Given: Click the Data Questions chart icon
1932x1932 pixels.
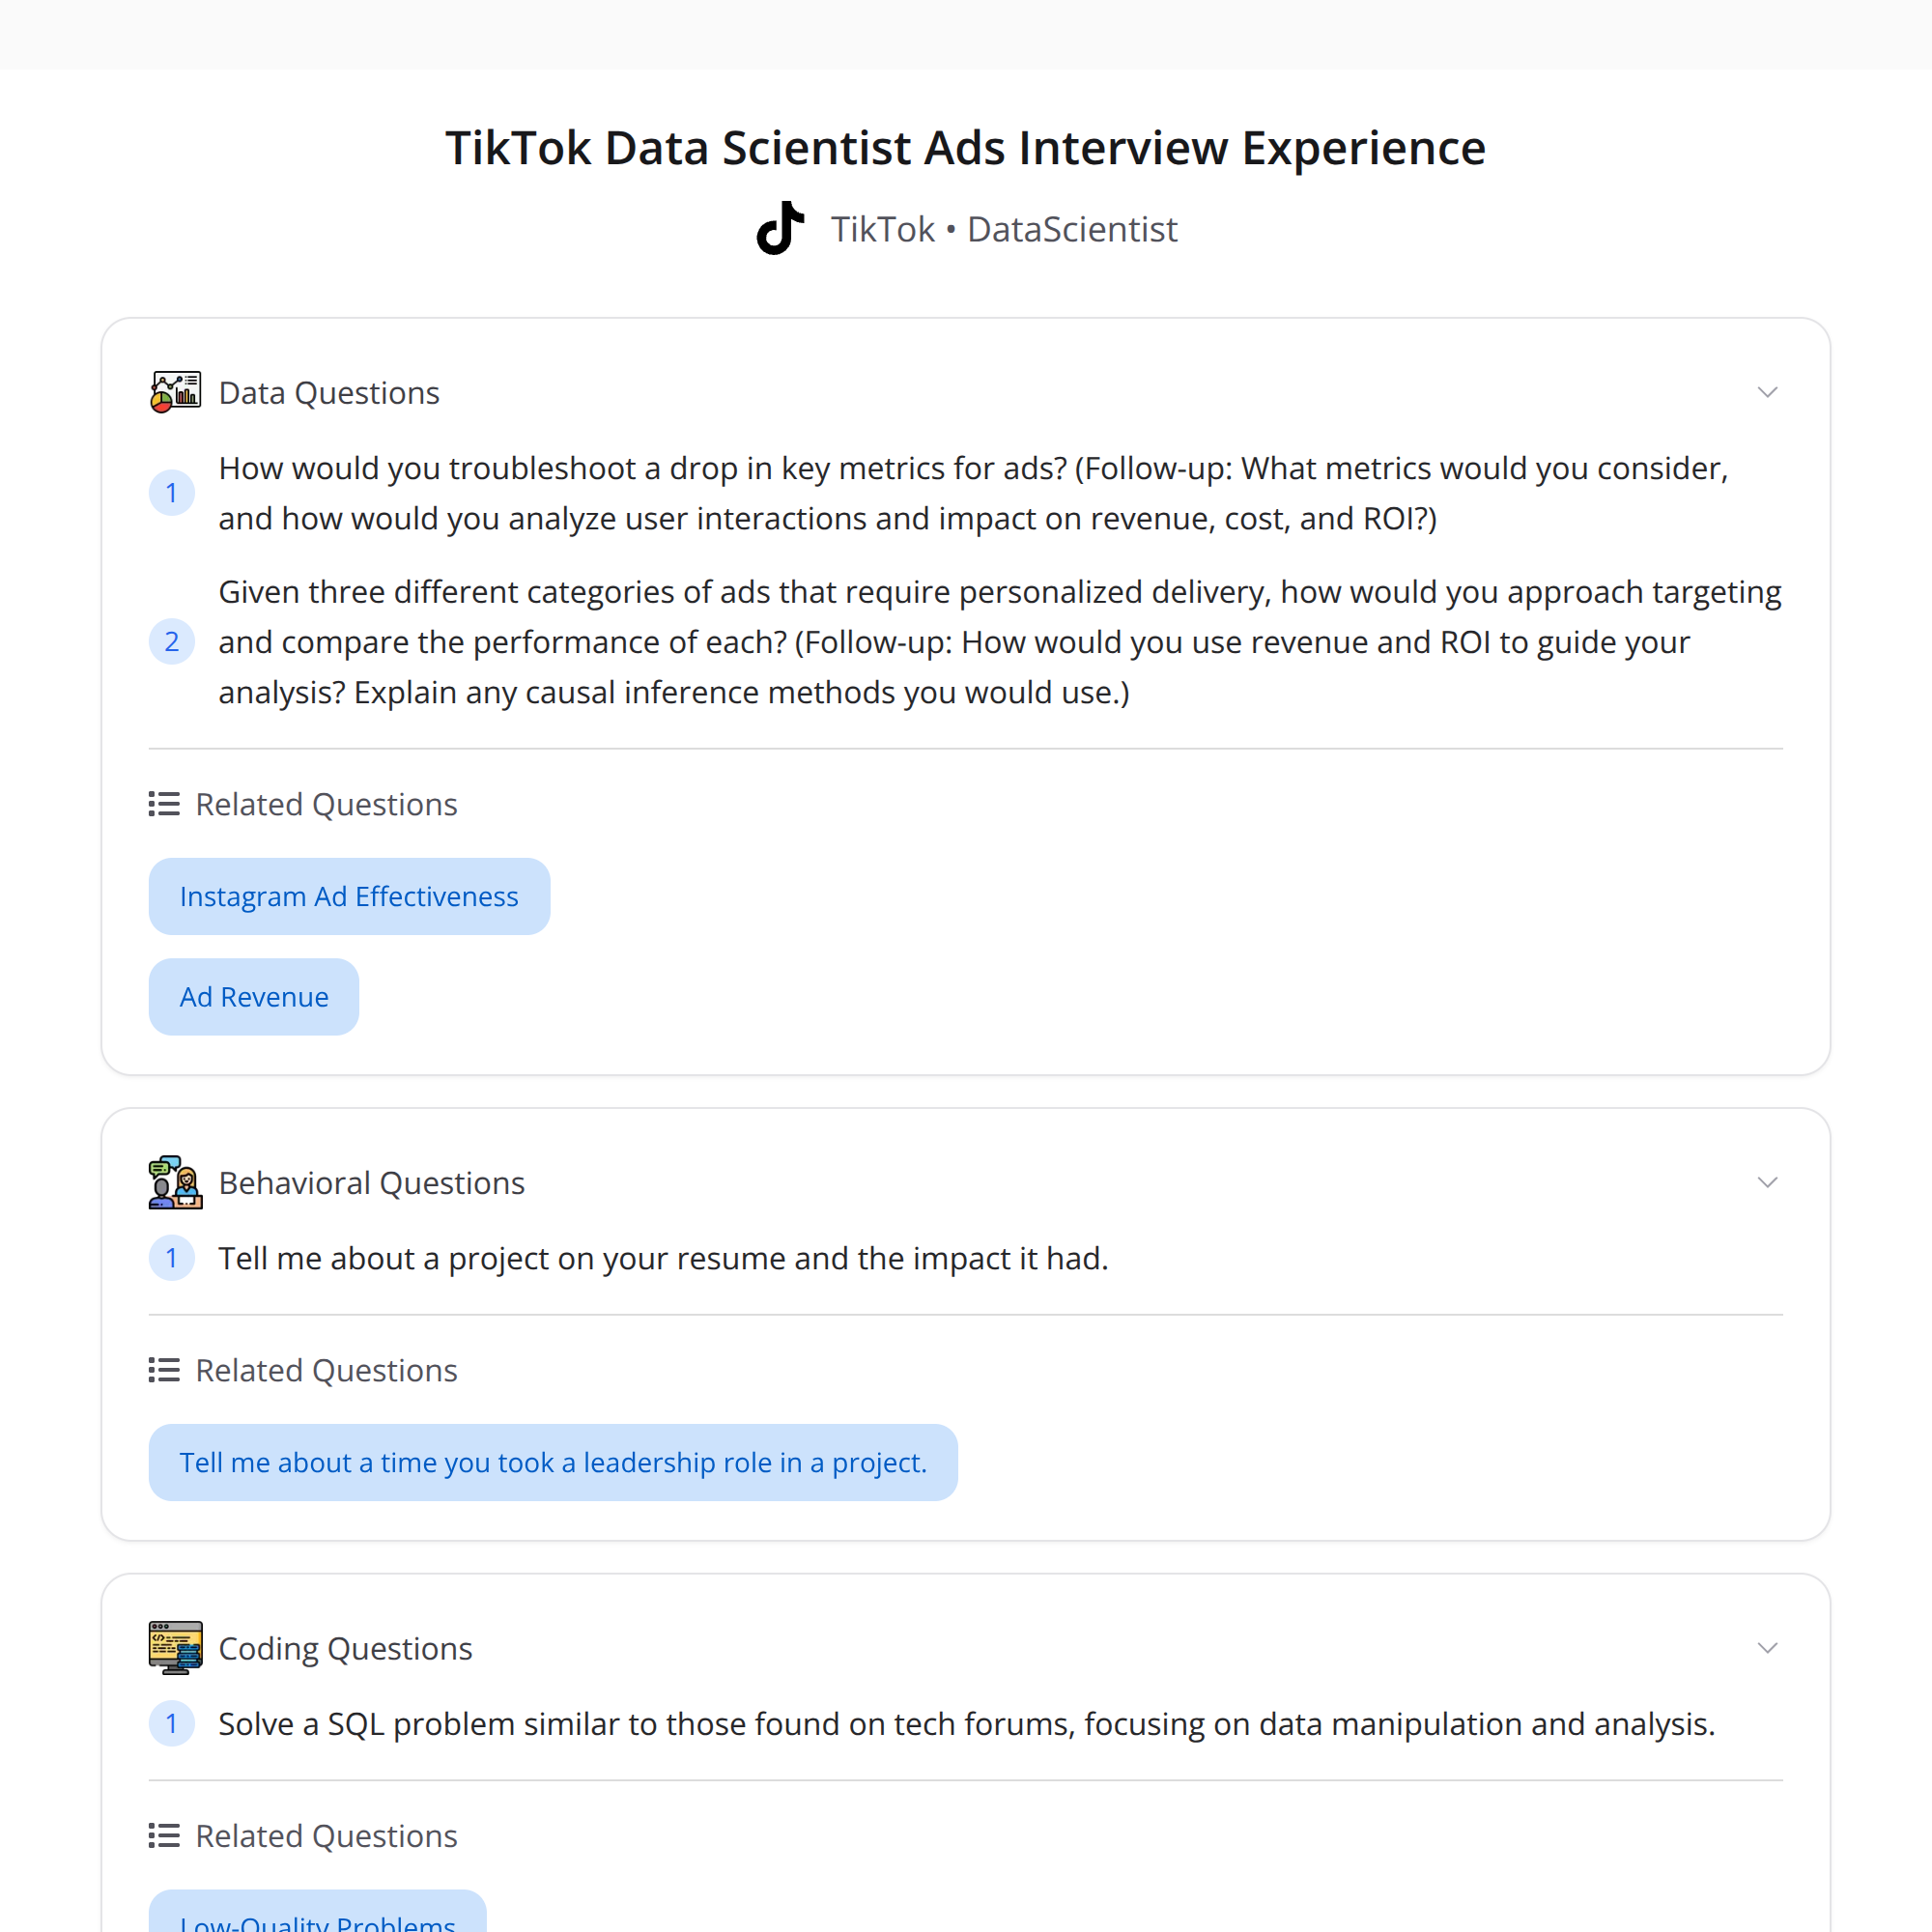Looking at the screenshot, I should [x=176, y=392].
